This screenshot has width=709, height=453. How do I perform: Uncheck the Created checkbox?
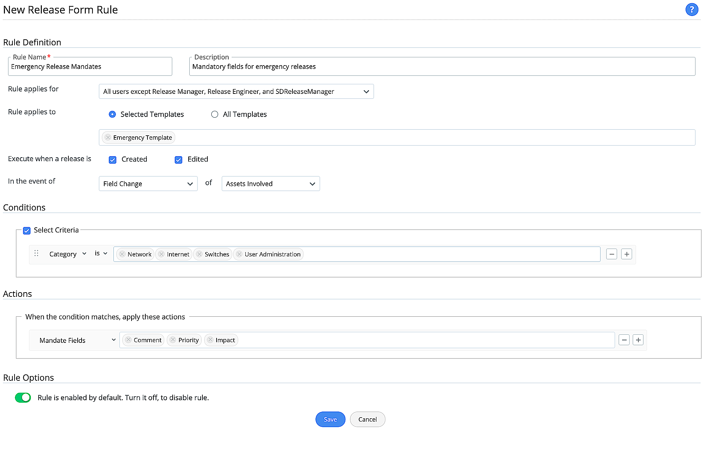(113, 160)
